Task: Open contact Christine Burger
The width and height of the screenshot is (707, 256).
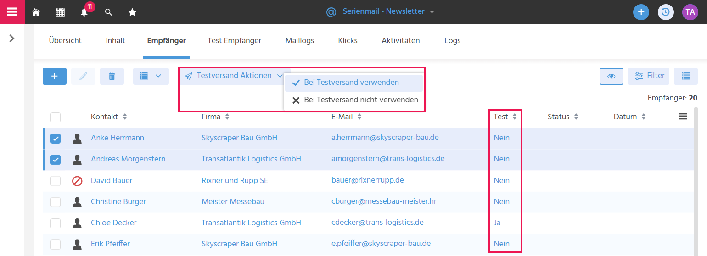Action: click(118, 201)
